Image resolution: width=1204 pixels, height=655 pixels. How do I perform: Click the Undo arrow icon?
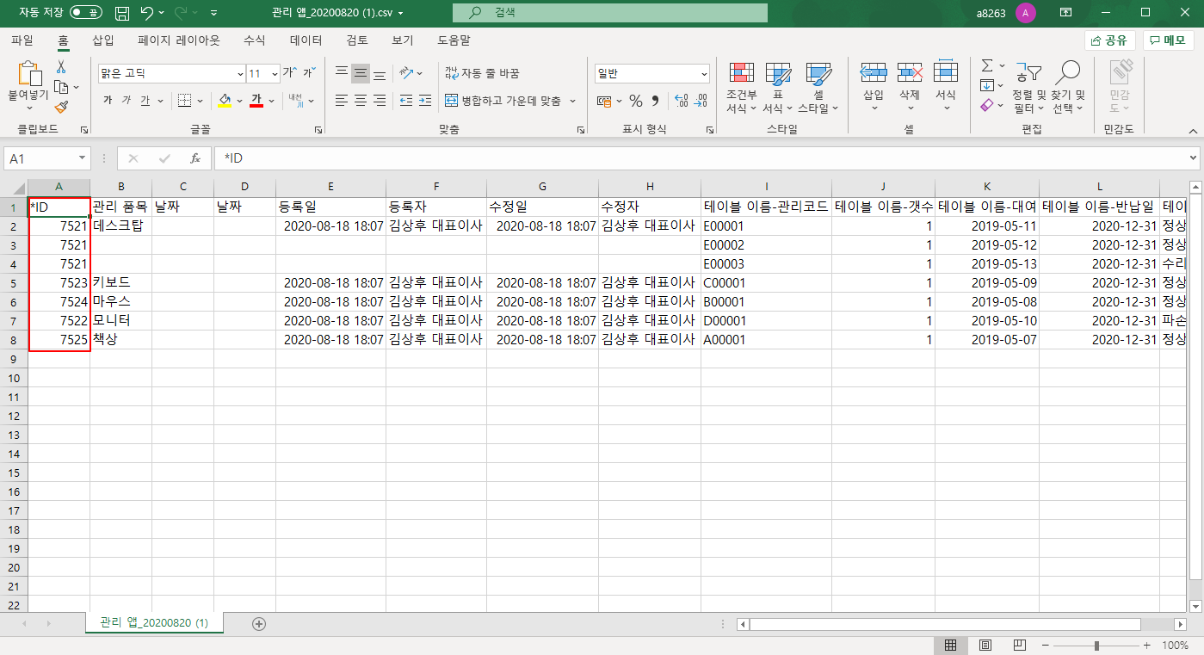(147, 13)
